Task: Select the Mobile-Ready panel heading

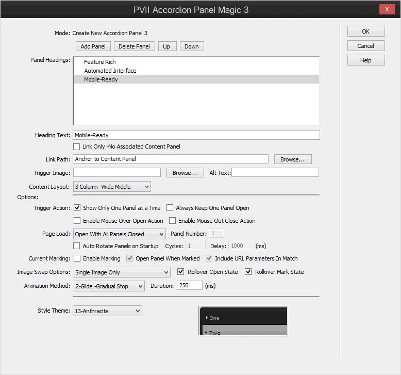Action: 196,79
